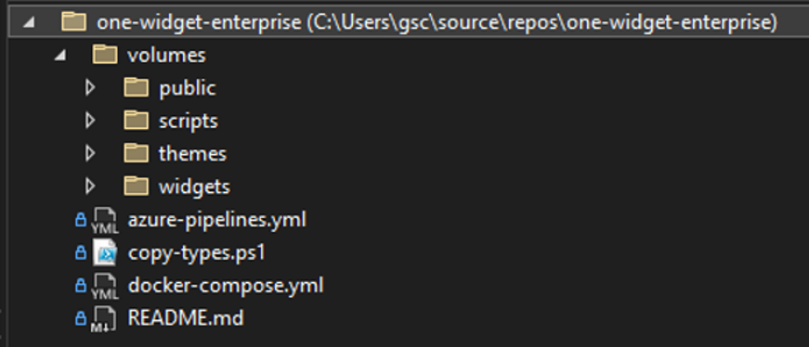
Task: Click the volumes folder icon
Action: pyautogui.click(x=105, y=54)
